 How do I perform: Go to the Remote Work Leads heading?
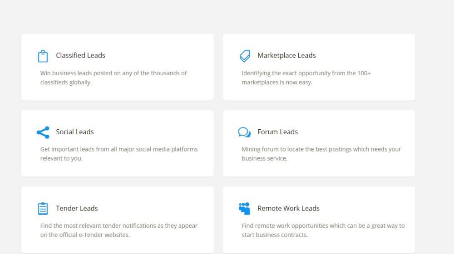288,208
